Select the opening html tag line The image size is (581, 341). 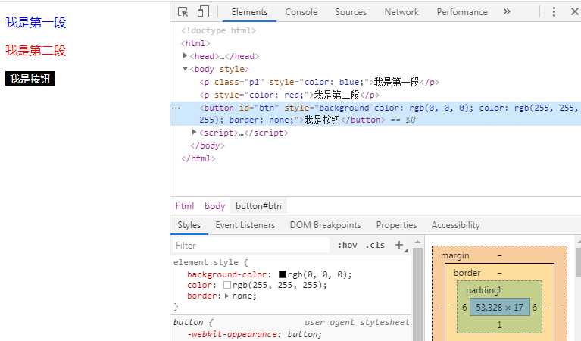click(195, 43)
